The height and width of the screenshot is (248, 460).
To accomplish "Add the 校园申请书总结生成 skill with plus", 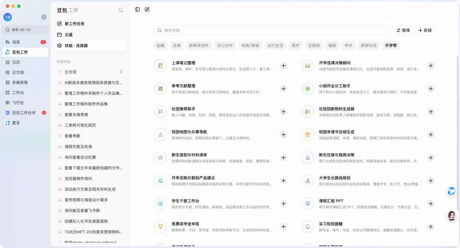I will click(431, 134).
